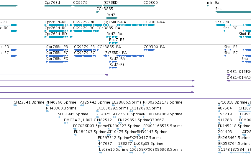Select the CG9279-PB protein feature
This screenshot has width=251, height=154.
[85, 50]
